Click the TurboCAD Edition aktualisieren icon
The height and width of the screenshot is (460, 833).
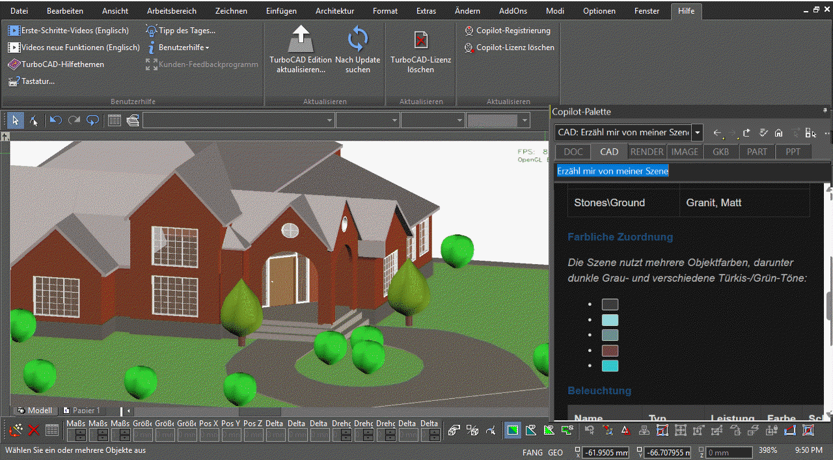pyautogui.click(x=301, y=39)
